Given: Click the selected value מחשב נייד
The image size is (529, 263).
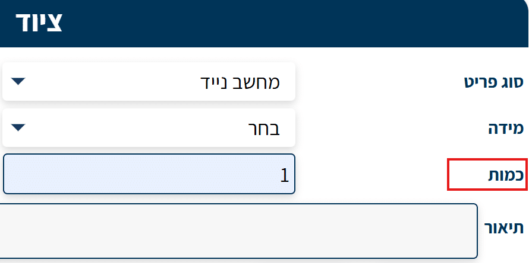Looking at the screenshot, I should pyautogui.click(x=238, y=82).
